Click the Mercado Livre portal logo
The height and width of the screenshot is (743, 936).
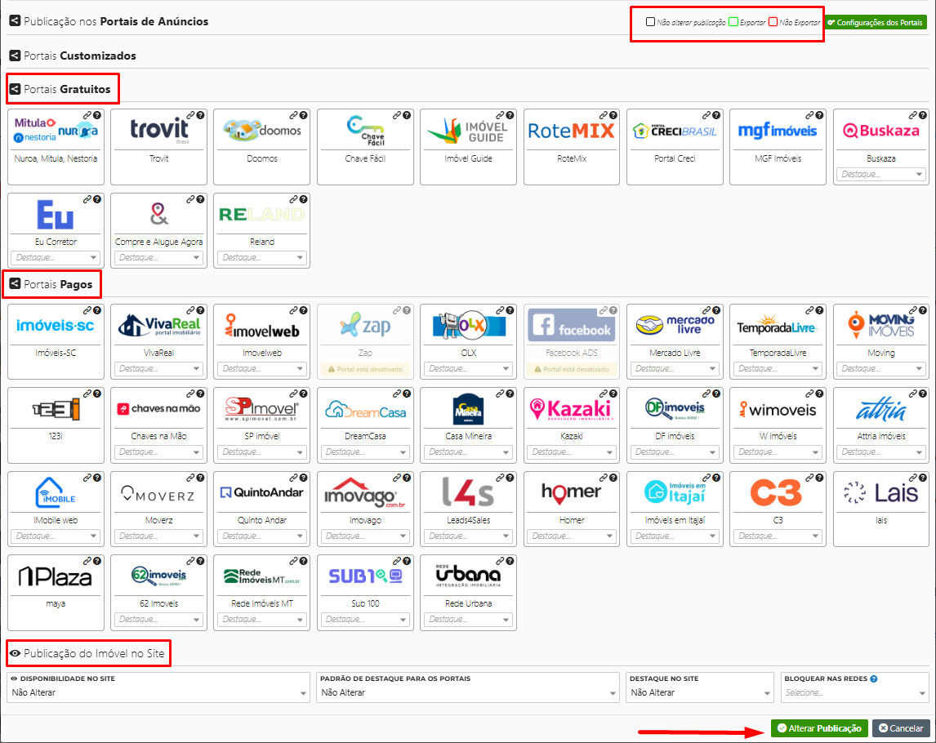tap(675, 327)
